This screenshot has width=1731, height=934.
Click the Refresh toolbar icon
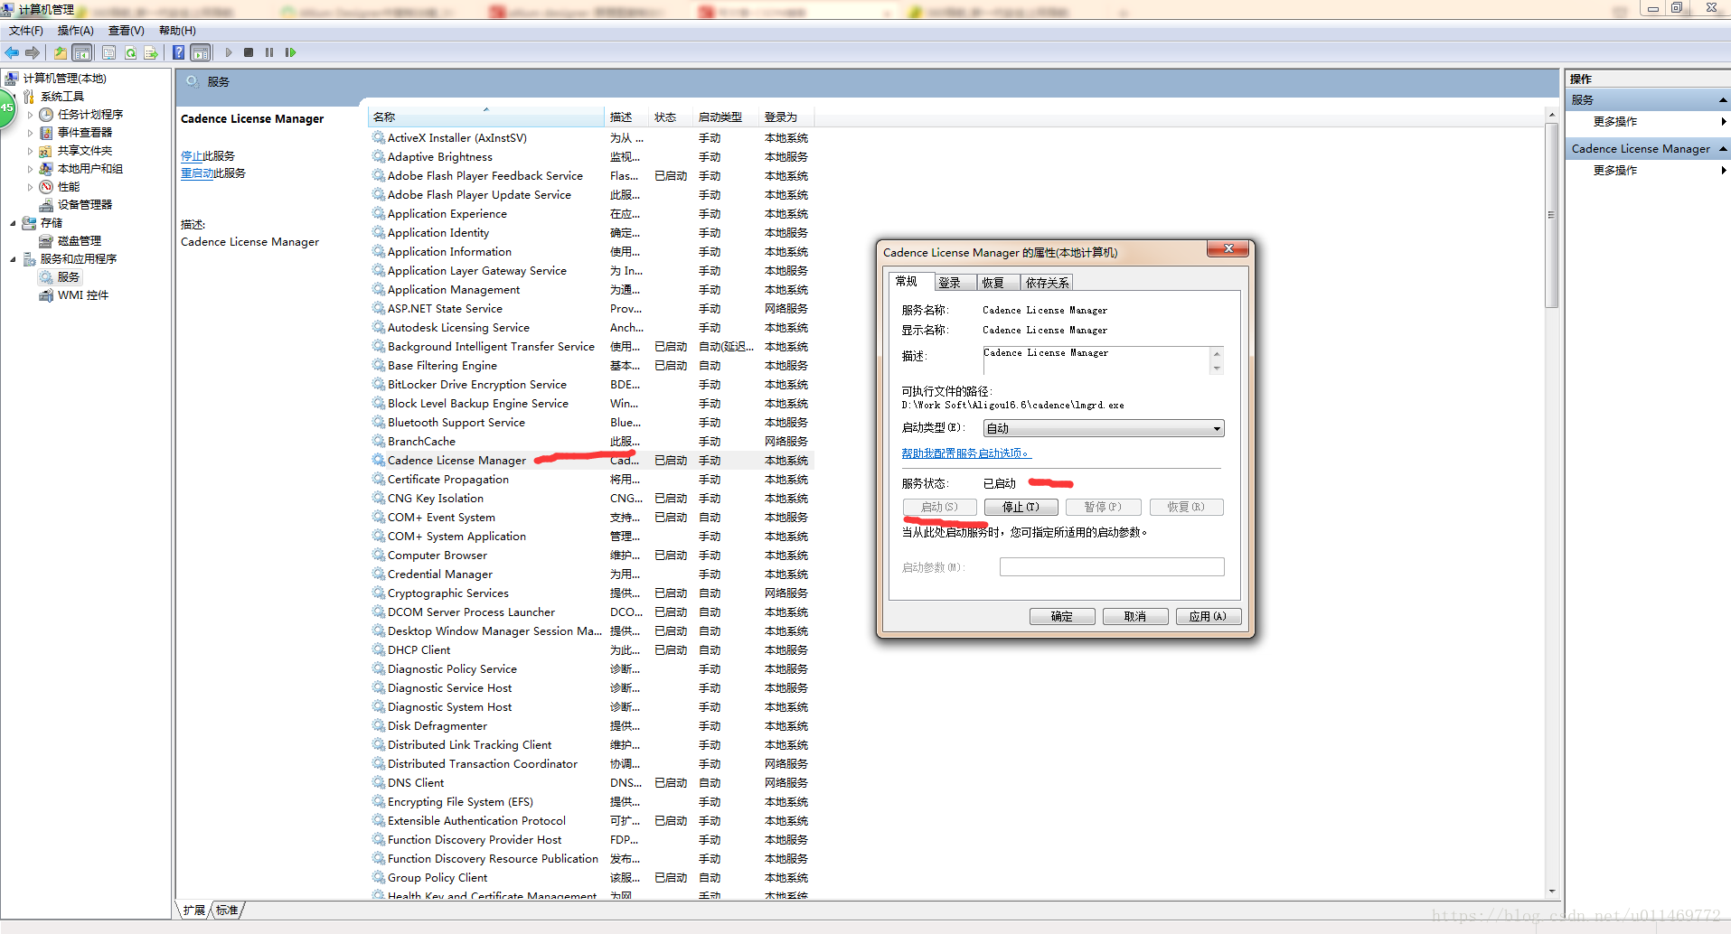click(x=130, y=52)
